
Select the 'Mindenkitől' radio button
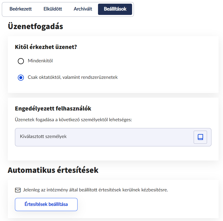pyautogui.click(x=21, y=61)
